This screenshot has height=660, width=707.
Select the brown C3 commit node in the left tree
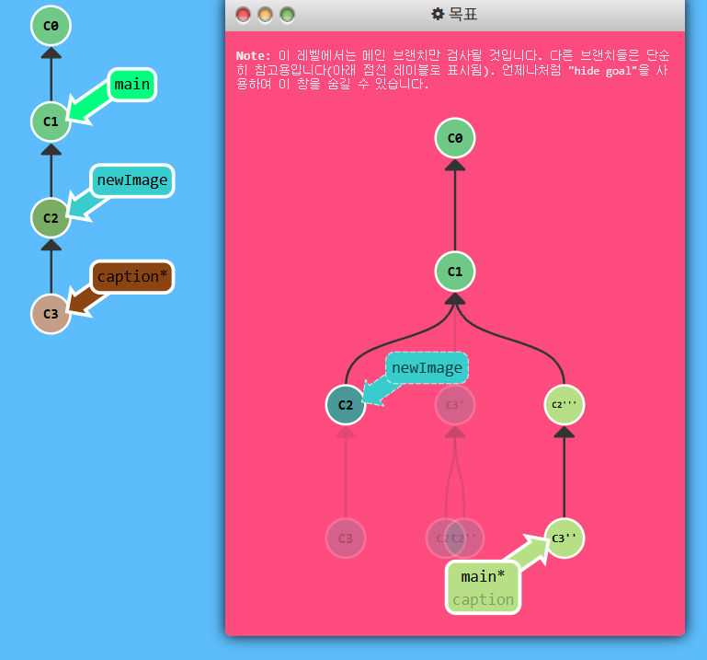click(x=51, y=314)
